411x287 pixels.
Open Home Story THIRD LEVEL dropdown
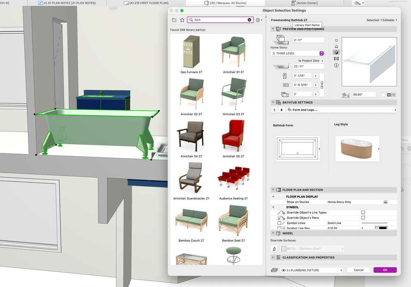click(297, 53)
